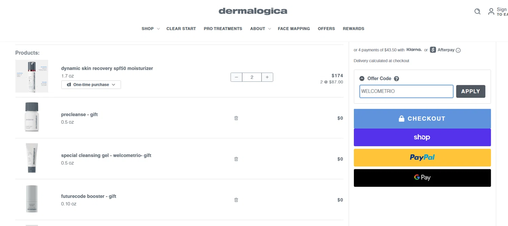
Task: Click the Klarna logo
Action: (x=414, y=50)
